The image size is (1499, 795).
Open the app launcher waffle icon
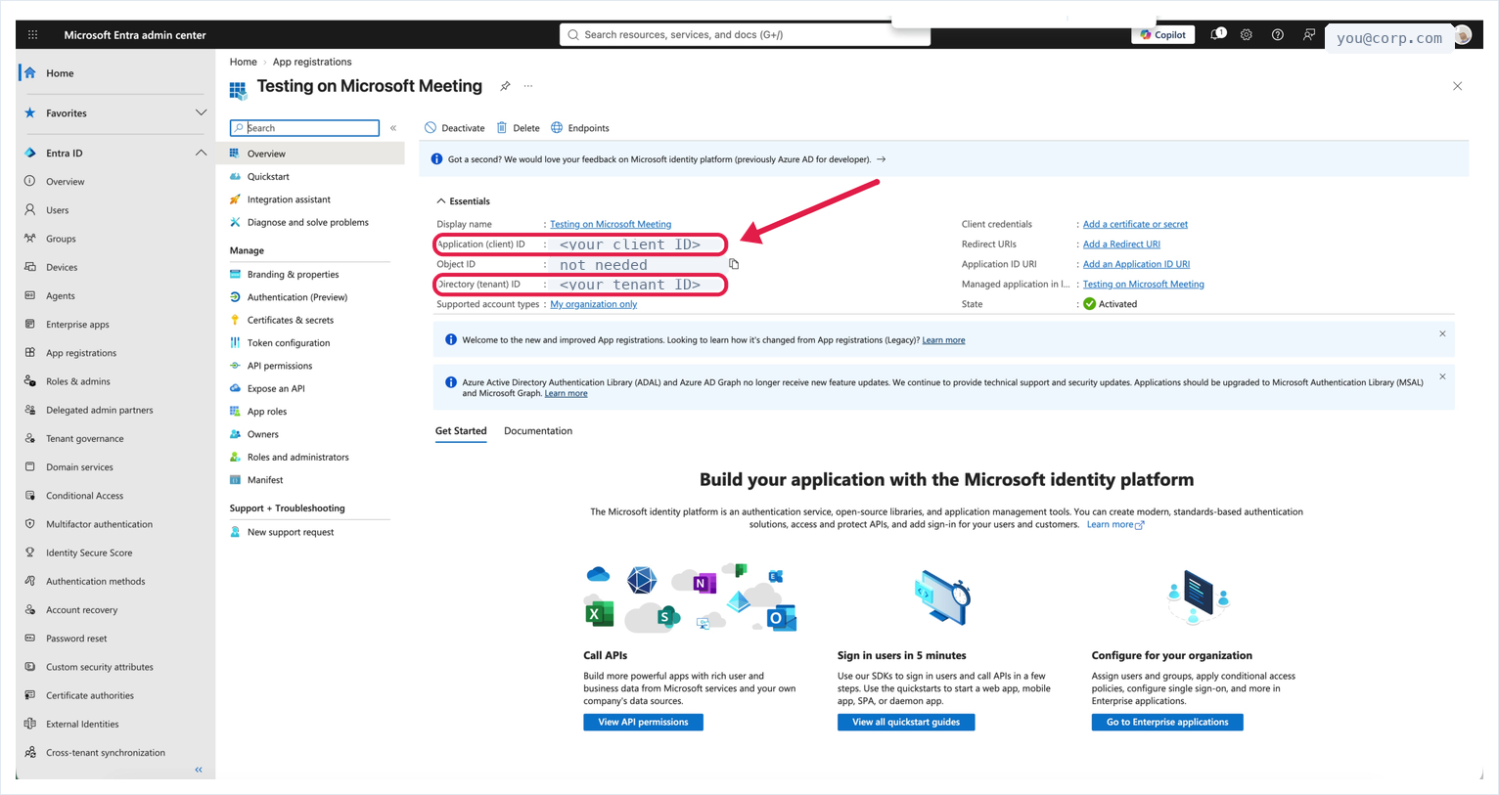click(33, 34)
